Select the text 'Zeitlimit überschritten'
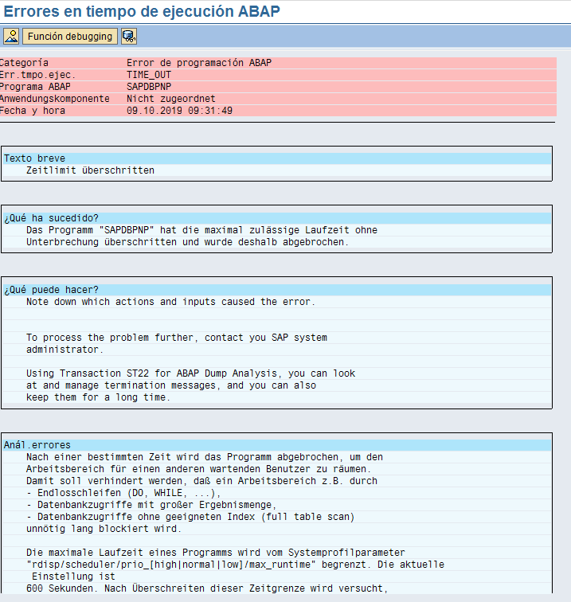 [x=90, y=170]
